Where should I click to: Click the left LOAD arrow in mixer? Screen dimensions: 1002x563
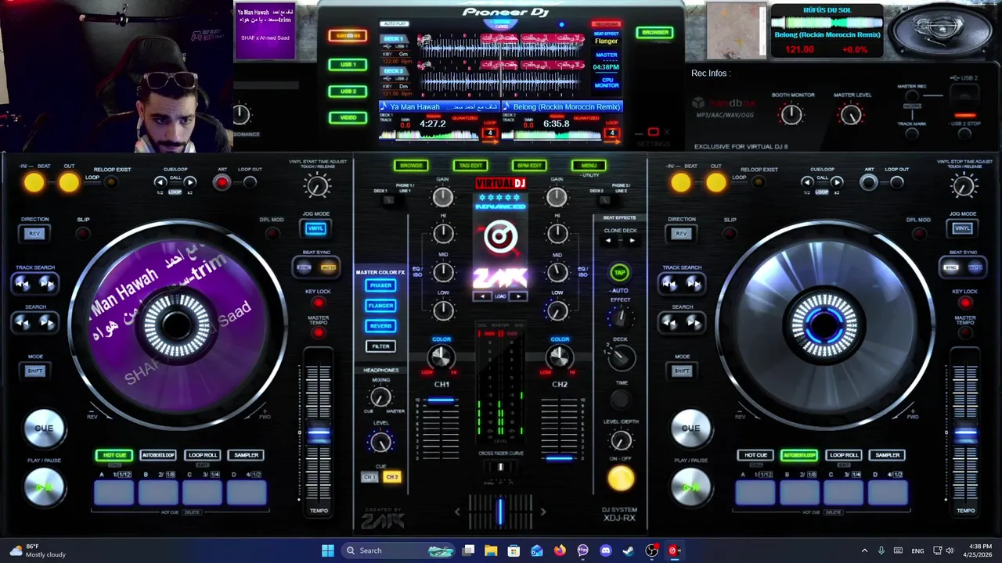483,296
